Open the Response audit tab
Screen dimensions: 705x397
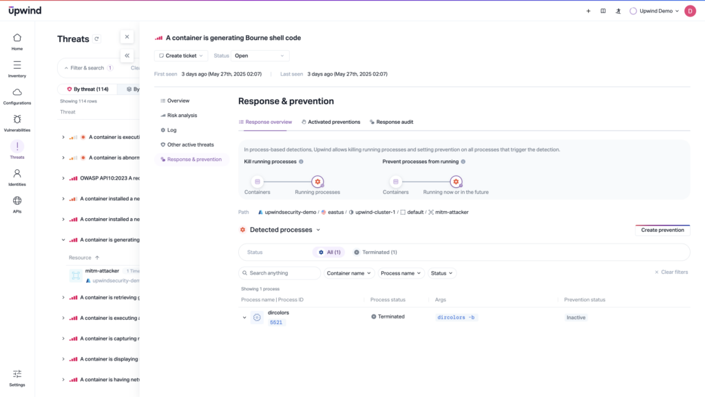pyautogui.click(x=391, y=122)
